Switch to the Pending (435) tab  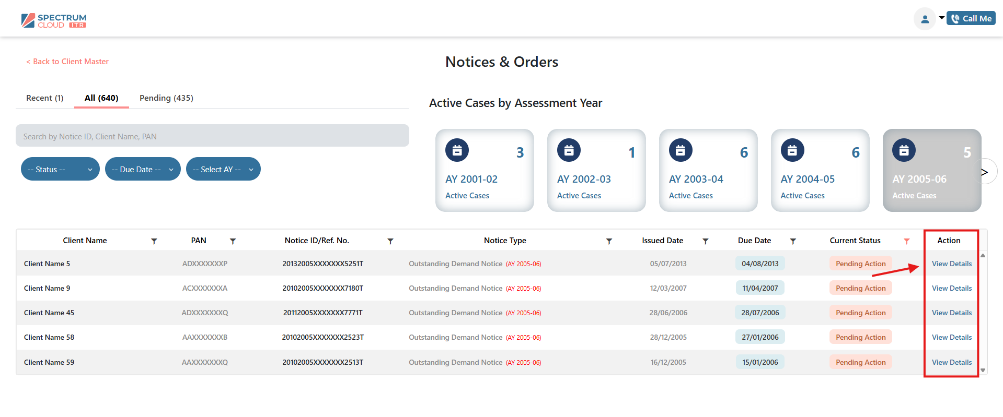click(166, 98)
